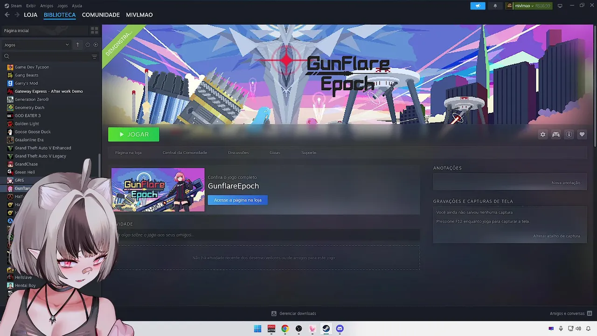Click the GunFlare Epoch full game thumbnail
597x336 pixels.
158,190
